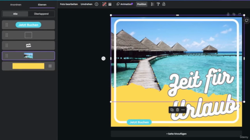250x140 pixels.
Task: Open the Anordnen tab
Action: (16, 5)
